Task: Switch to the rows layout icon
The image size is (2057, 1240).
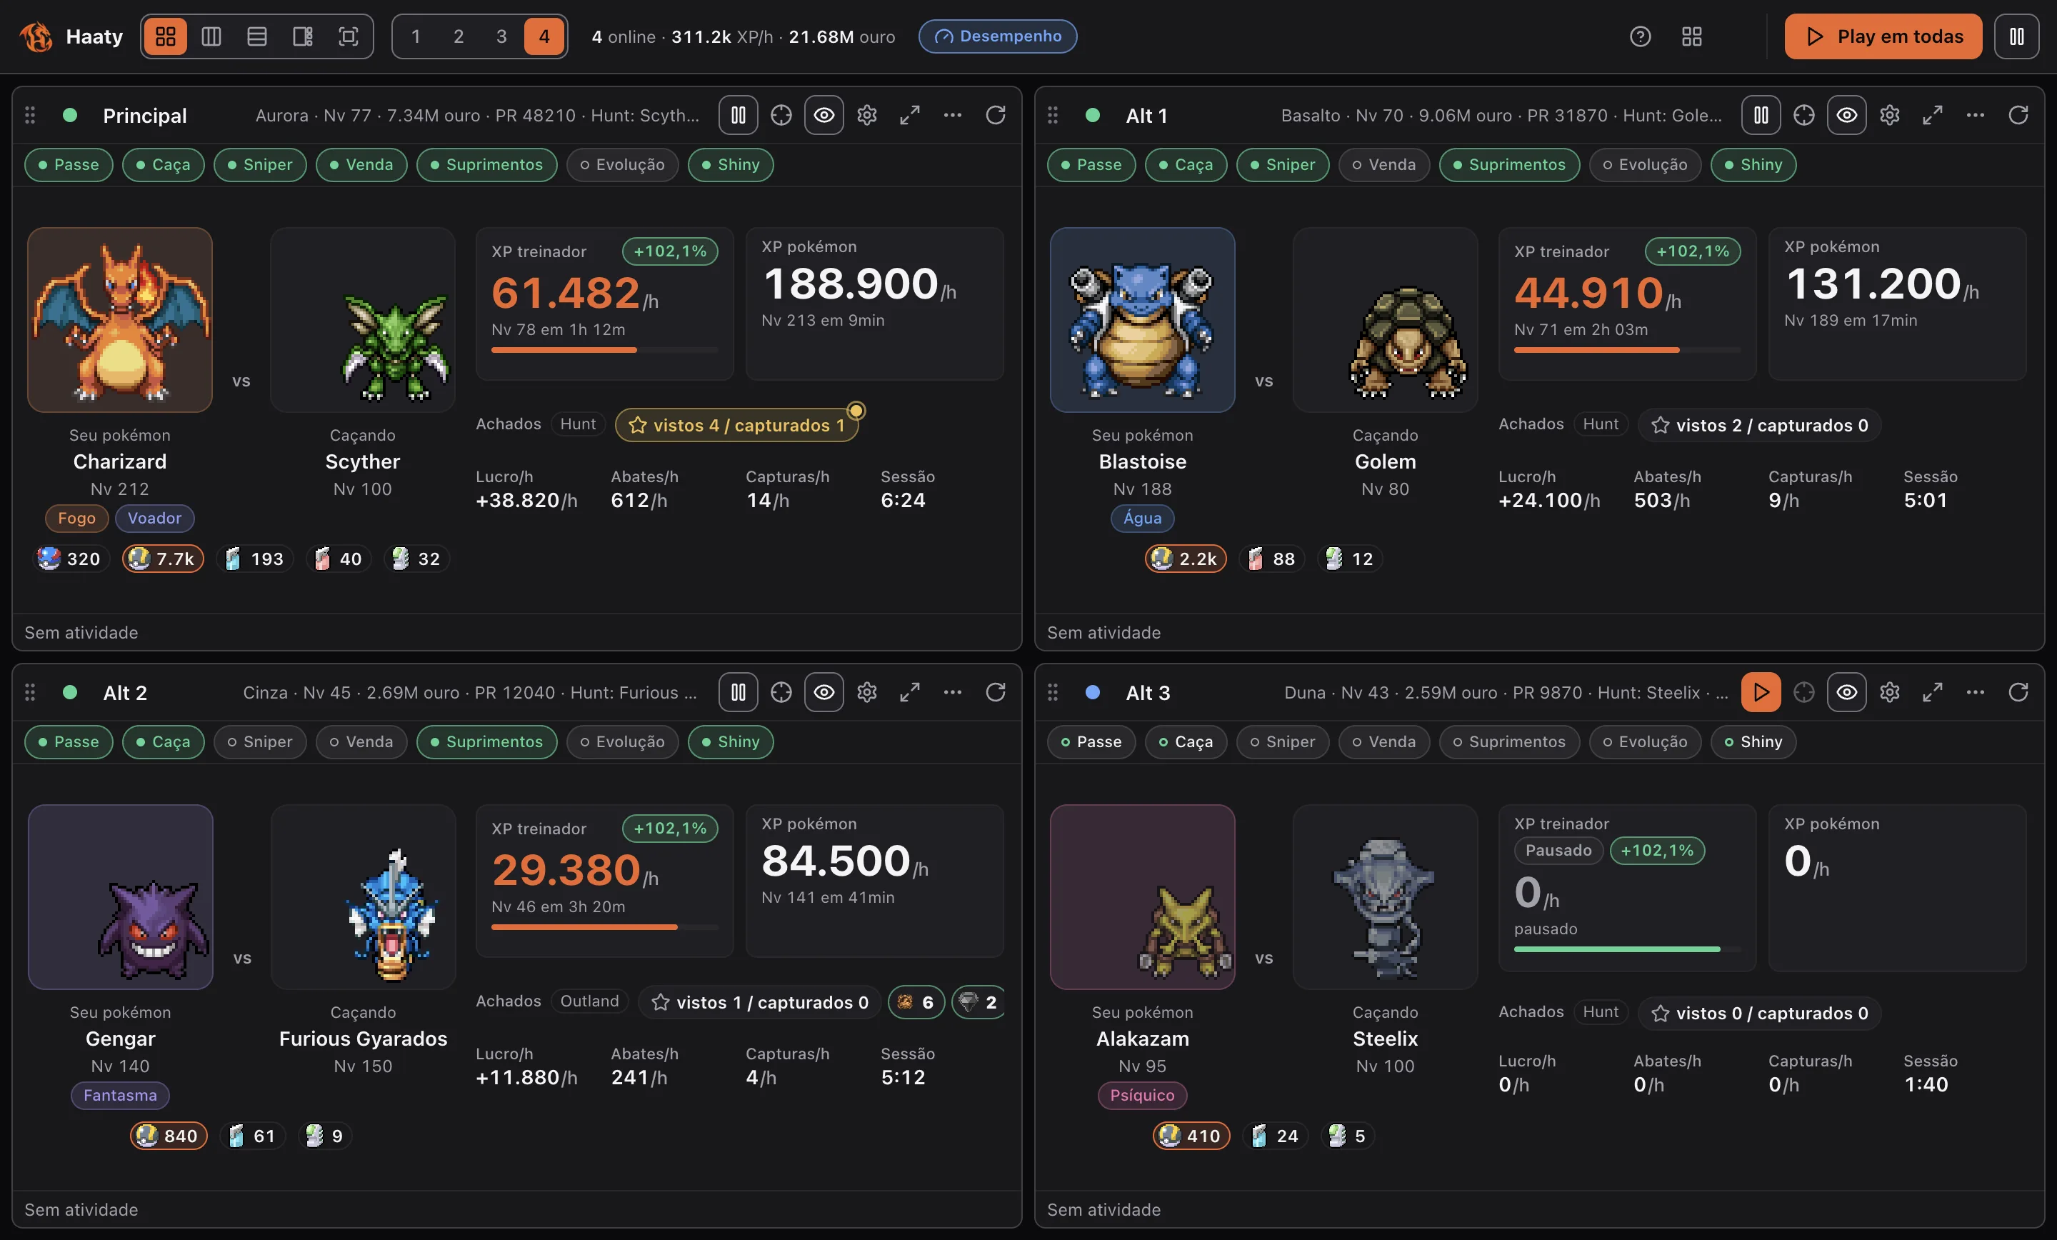Action: click(x=257, y=36)
